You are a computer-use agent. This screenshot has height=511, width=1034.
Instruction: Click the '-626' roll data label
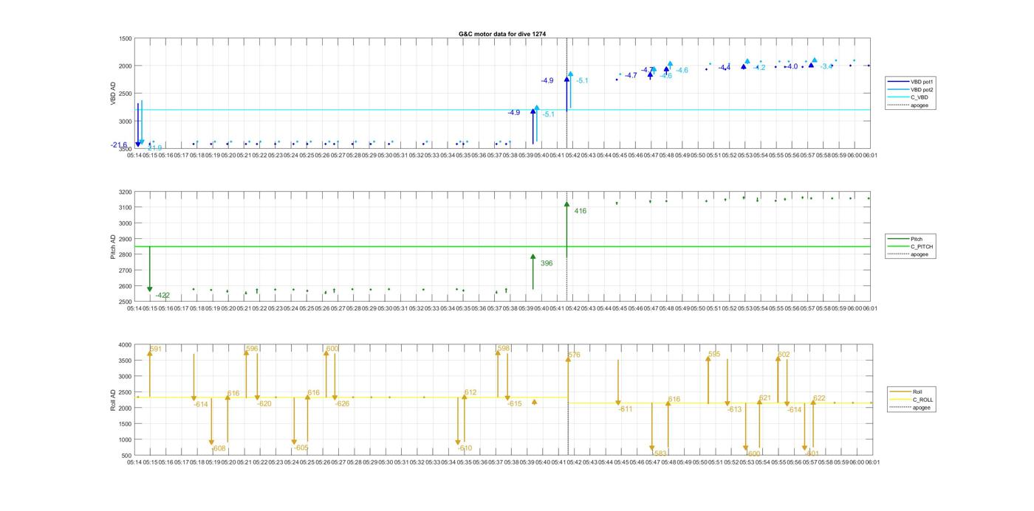pos(343,404)
